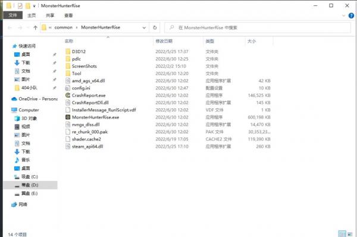This screenshot has width=357, height=237.
Task: Select the D3D12 folder icon
Action: (x=68, y=51)
